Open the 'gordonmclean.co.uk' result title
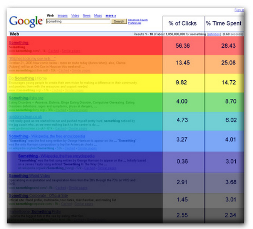The image size is (253, 229). click(x=25, y=116)
